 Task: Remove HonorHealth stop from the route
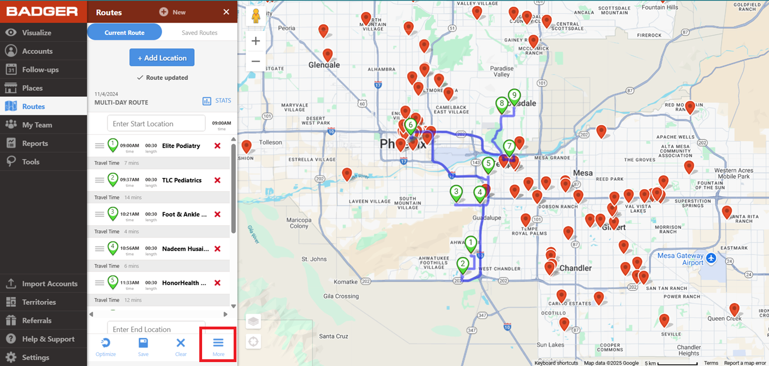click(217, 283)
